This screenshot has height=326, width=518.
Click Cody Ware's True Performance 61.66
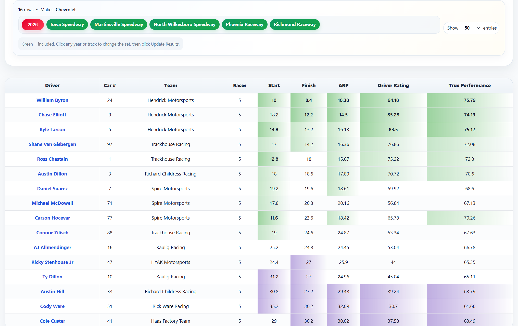pyautogui.click(x=470, y=306)
